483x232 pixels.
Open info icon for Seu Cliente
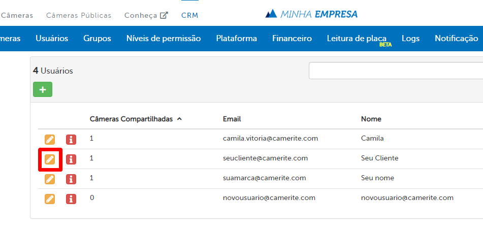point(71,159)
